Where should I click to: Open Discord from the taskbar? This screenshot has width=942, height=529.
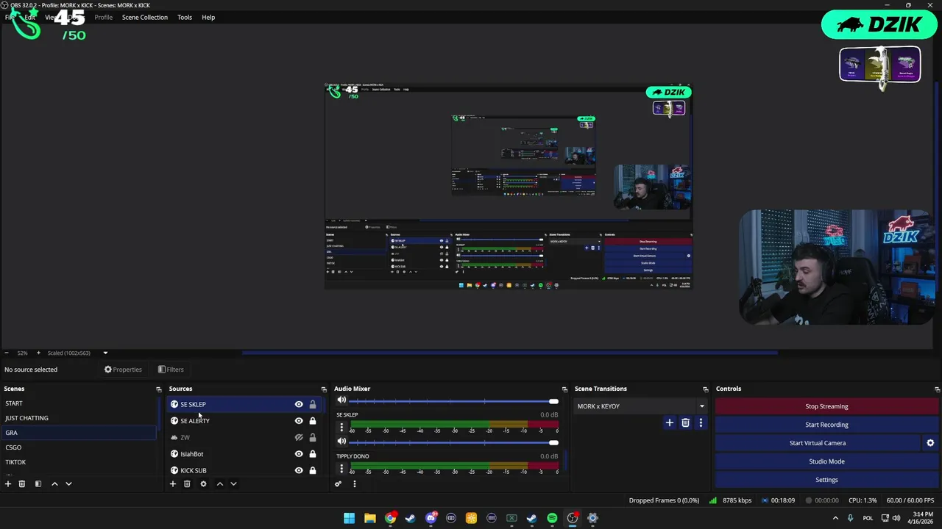431,518
